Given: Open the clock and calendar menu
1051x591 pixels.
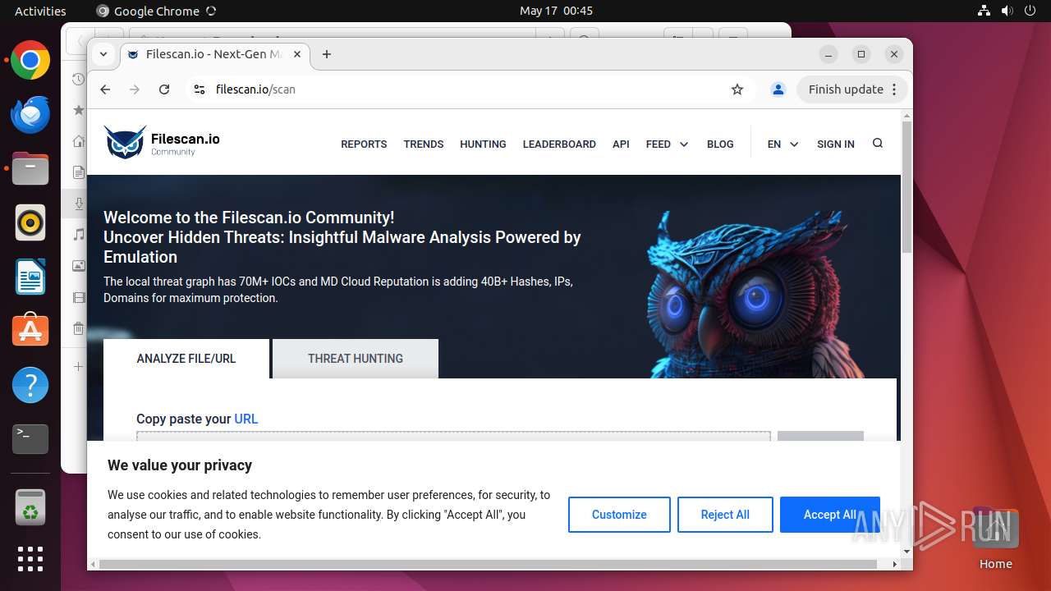Looking at the screenshot, I should coord(556,11).
